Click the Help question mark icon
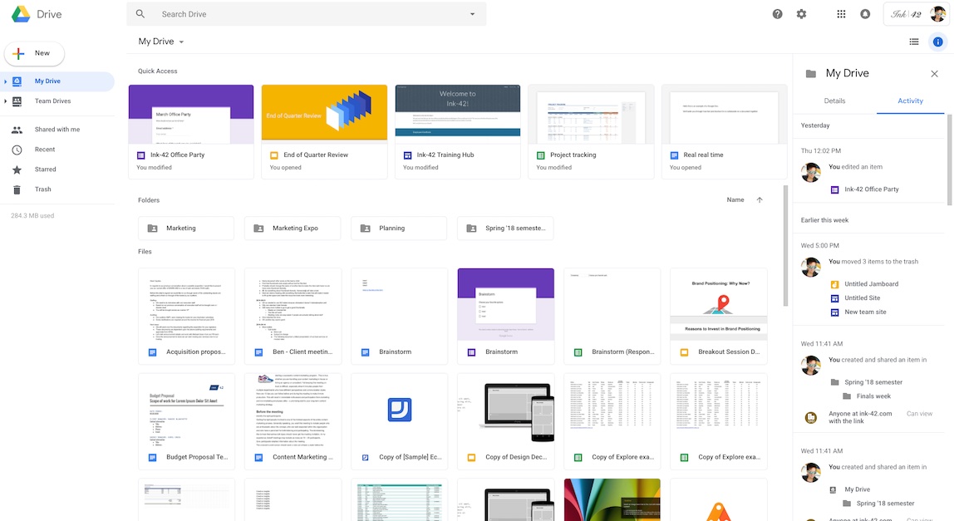Viewport: 954px width, 521px height. (x=776, y=13)
